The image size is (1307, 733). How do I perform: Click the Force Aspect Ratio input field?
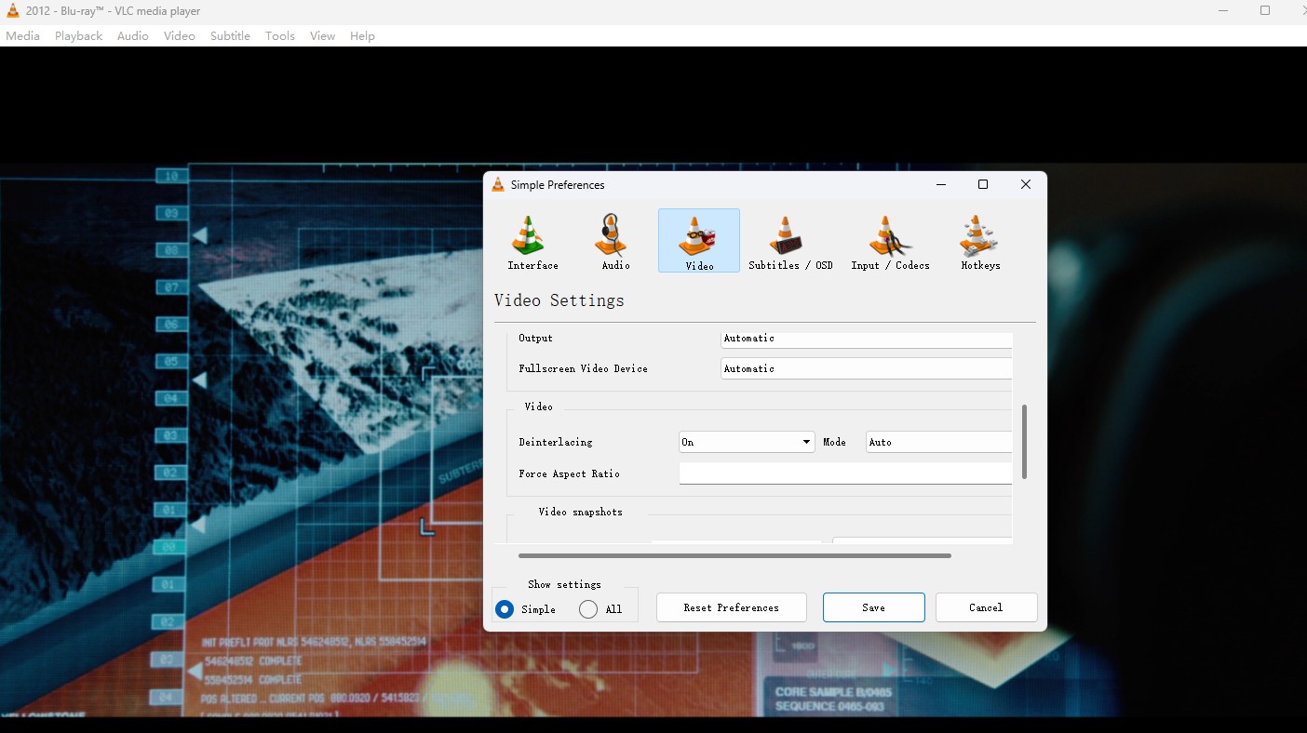point(844,473)
